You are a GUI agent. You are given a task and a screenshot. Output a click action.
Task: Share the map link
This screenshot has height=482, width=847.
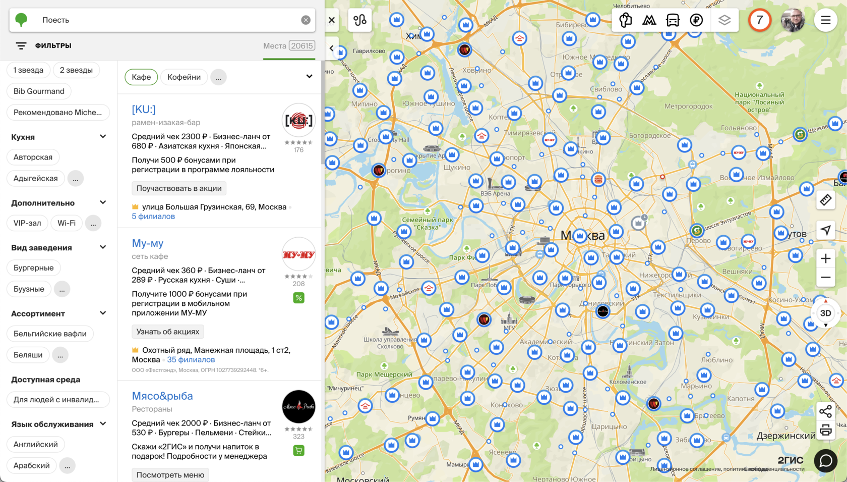826,411
